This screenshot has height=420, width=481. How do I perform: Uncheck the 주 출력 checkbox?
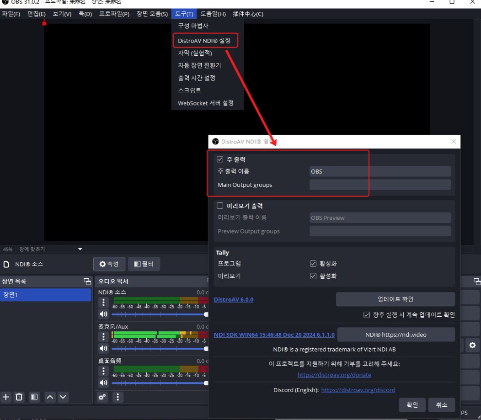click(220, 159)
